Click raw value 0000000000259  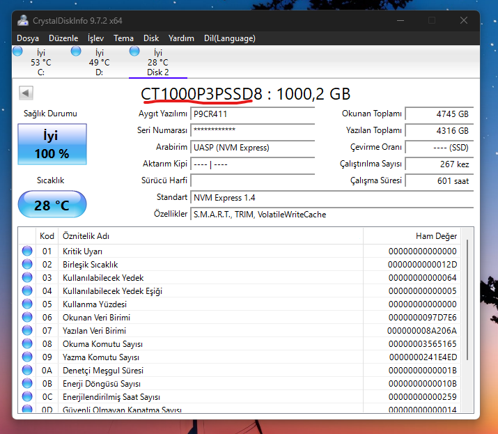(x=422, y=397)
